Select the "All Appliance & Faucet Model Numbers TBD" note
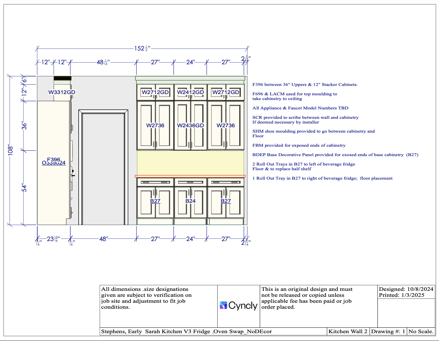Viewport: 439px width, 341px height. (300, 108)
